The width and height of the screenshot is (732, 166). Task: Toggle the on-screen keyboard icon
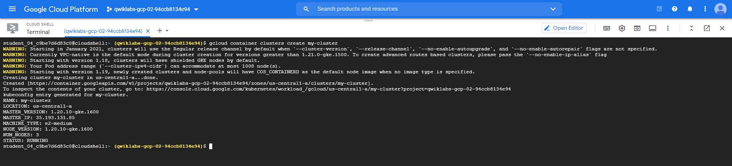(607, 28)
